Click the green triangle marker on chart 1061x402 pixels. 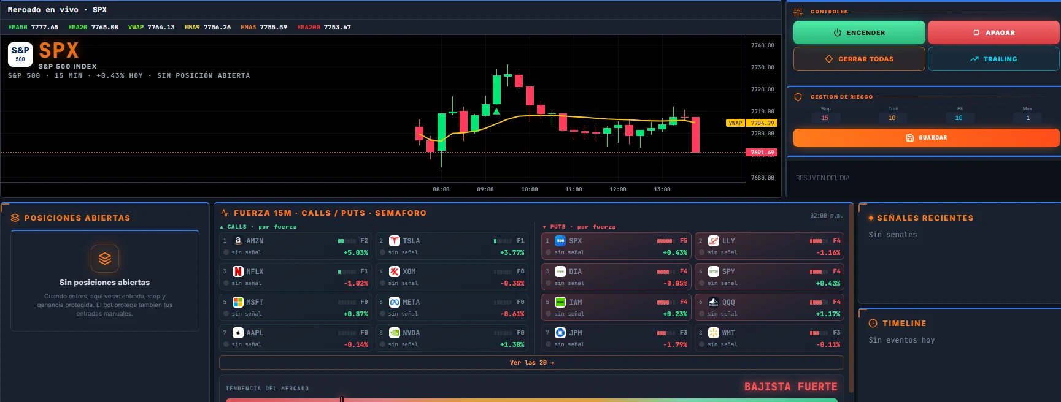[496, 112]
